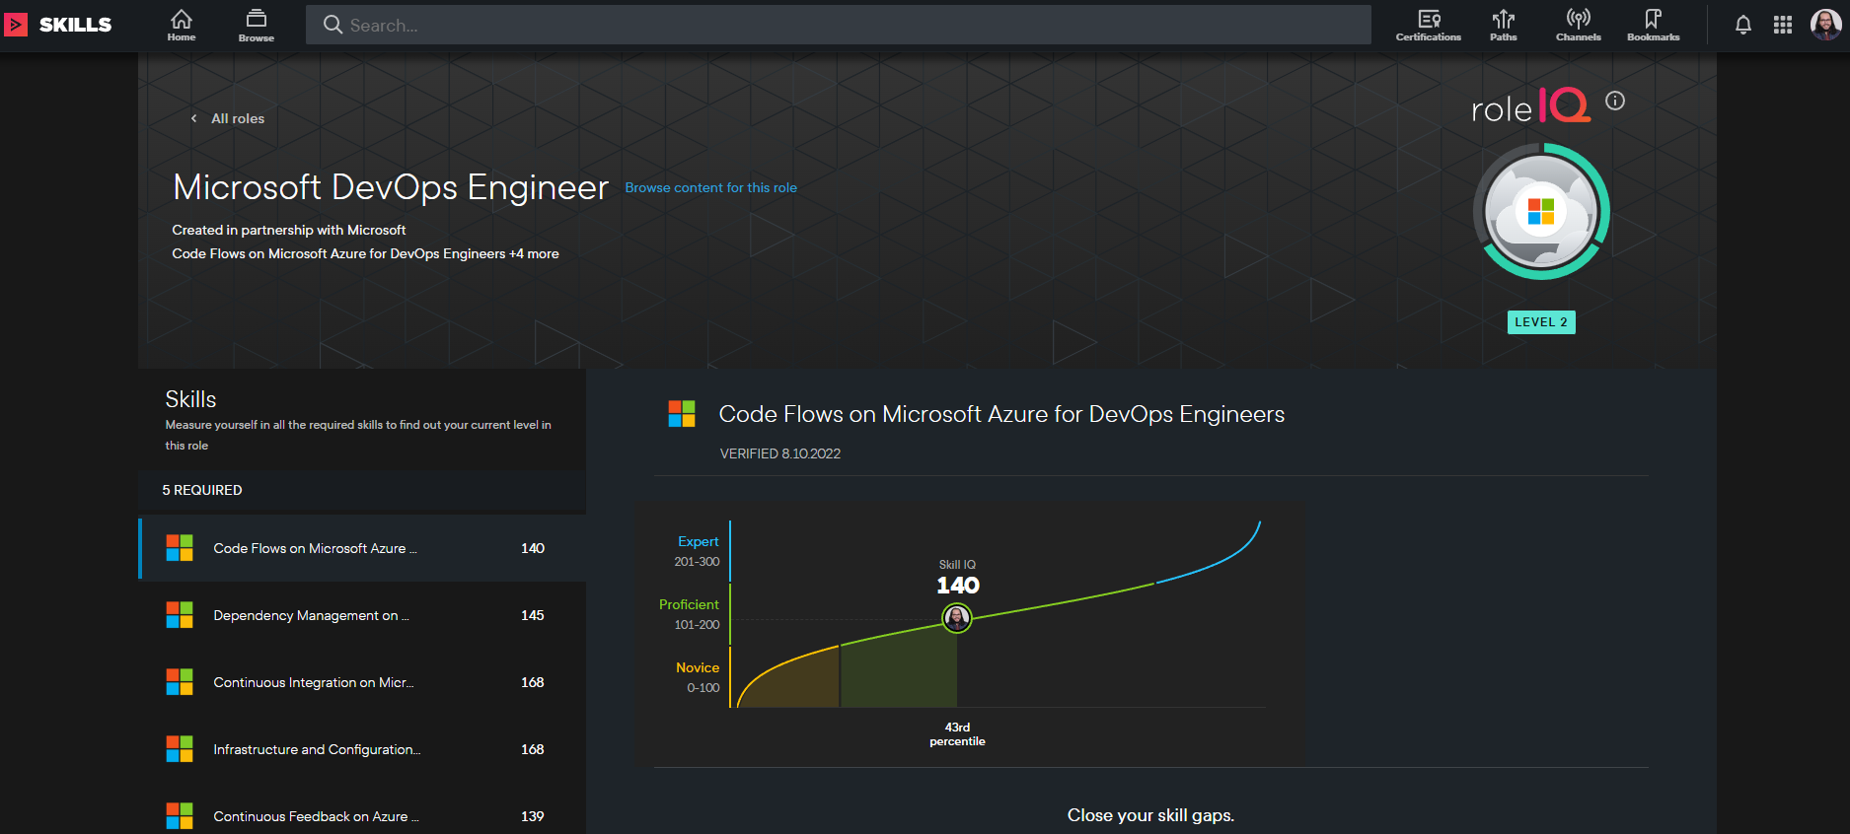
Task: Expand the '+4 more' skills text
Action: [534, 253]
